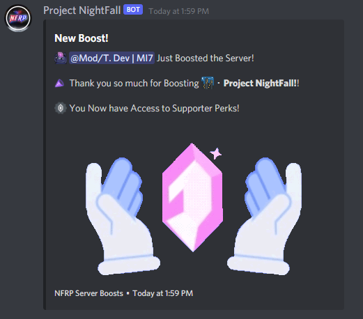The height and width of the screenshot is (319, 363).
Task: Click the Just Boosted the Server! text
Action: (206, 59)
